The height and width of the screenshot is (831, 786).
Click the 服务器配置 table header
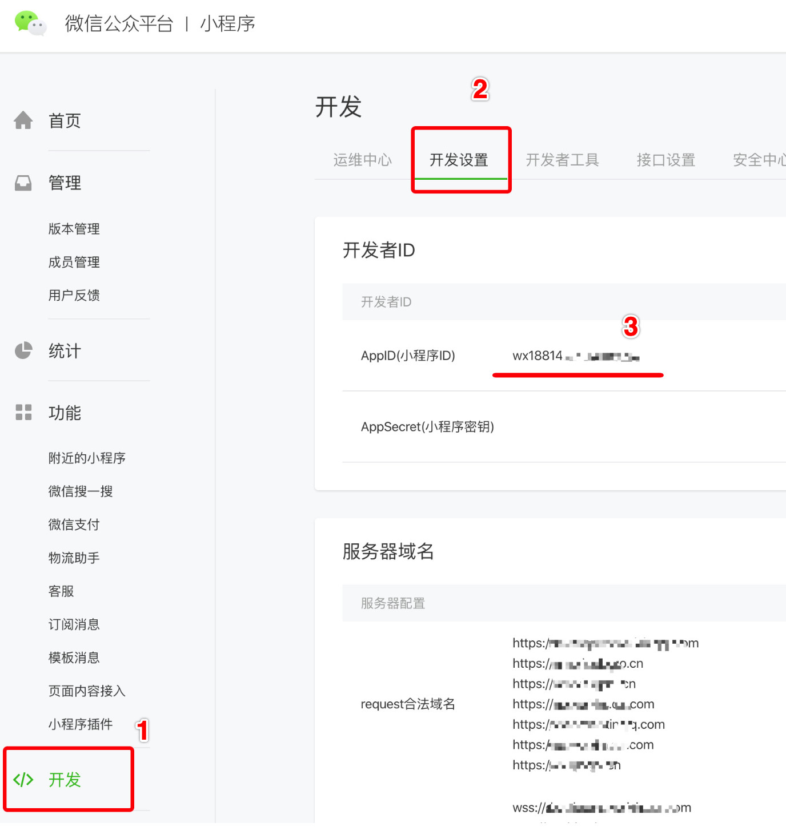[393, 603]
